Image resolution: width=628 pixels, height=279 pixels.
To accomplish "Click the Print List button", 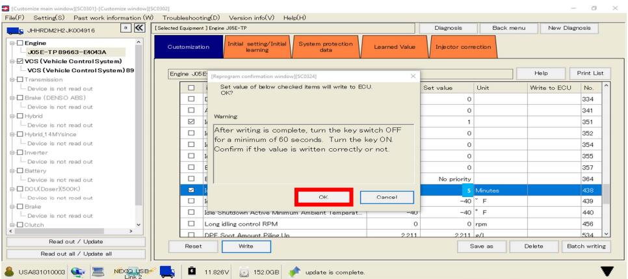I will tap(590, 73).
